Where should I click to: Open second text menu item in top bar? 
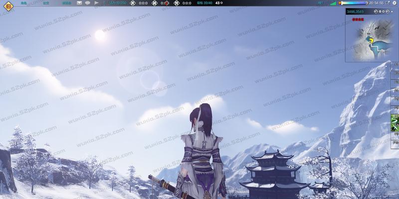46,3
